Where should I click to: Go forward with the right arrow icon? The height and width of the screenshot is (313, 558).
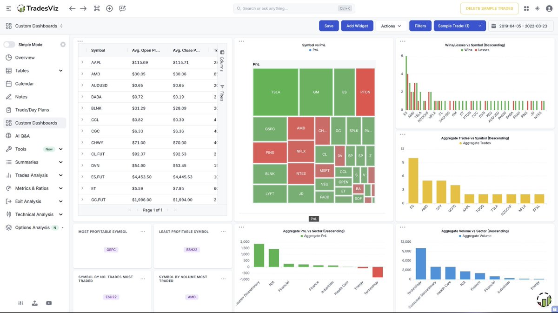pos(83,8)
